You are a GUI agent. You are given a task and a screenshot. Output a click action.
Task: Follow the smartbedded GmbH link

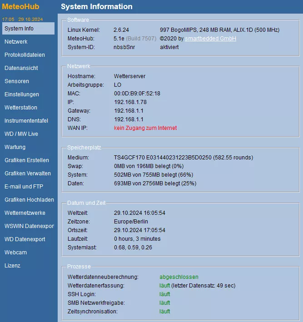click(x=211, y=39)
